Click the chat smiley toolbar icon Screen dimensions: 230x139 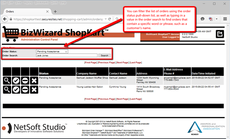tap(202, 19)
